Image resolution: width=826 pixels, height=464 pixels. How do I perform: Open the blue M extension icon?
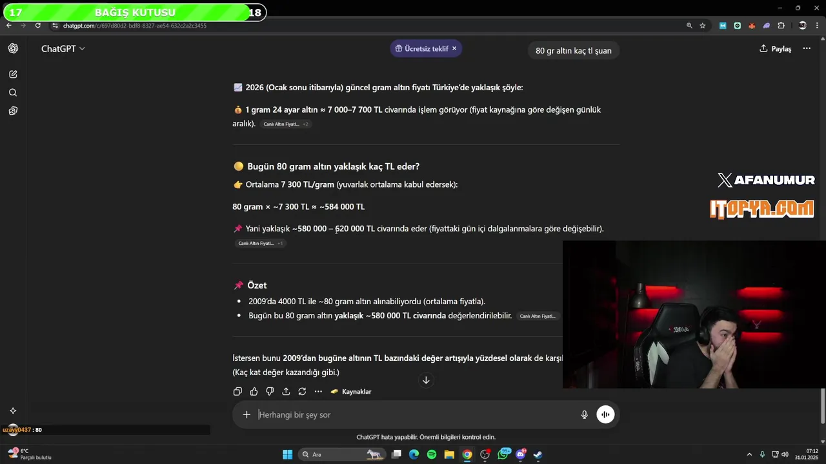(723, 26)
